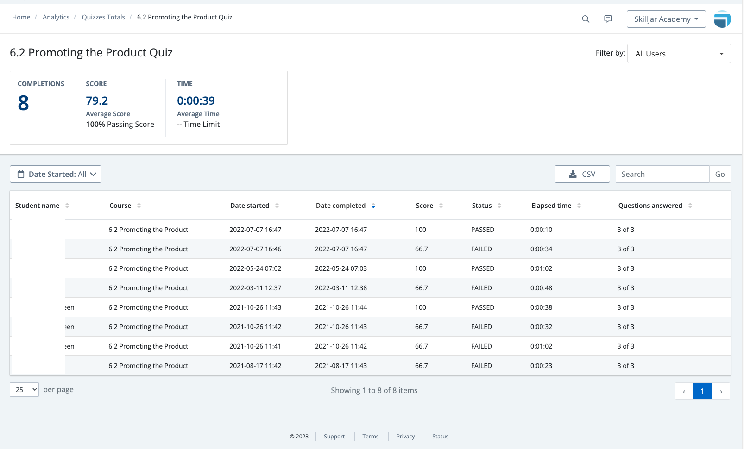Click date completed 2022-03-11 12:38 cell

pos(341,288)
